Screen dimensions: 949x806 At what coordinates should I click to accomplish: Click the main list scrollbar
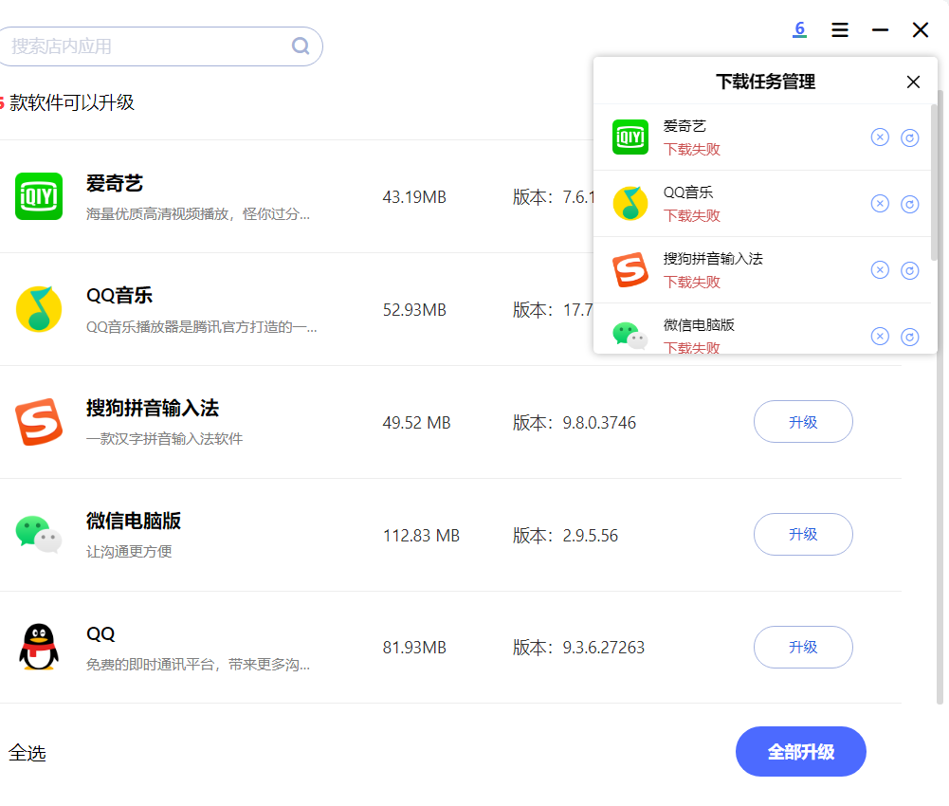[940, 396]
